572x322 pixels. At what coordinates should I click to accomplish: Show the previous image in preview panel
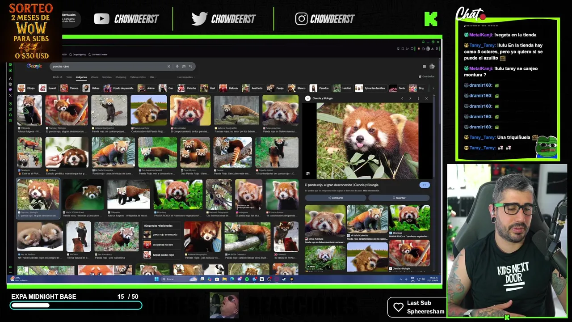(x=402, y=98)
